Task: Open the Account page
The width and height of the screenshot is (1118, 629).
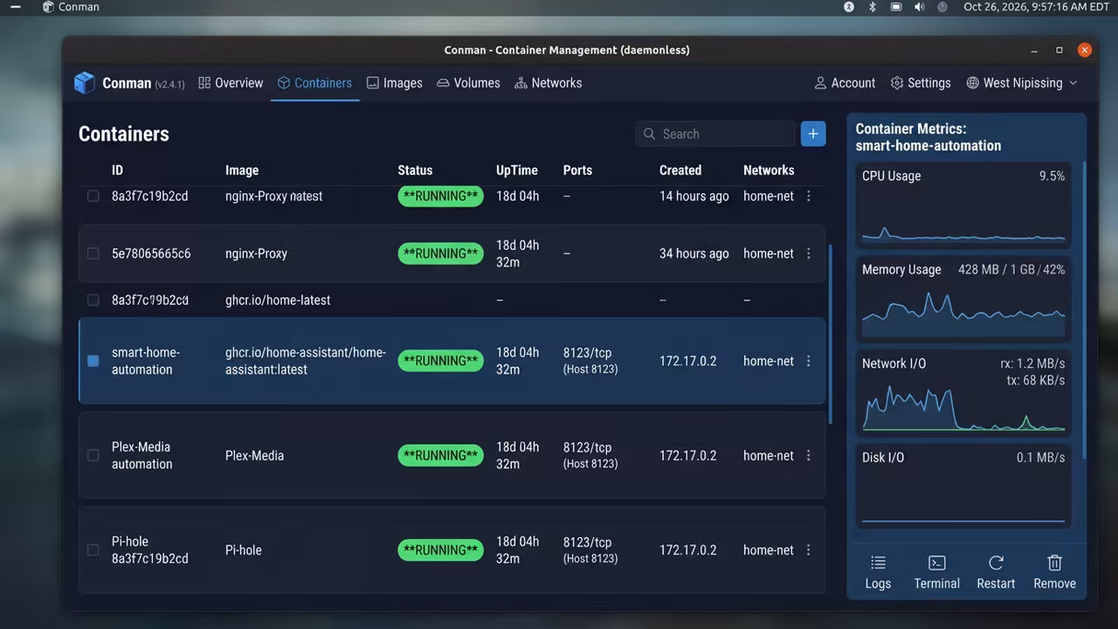Action: click(x=845, y=83)
